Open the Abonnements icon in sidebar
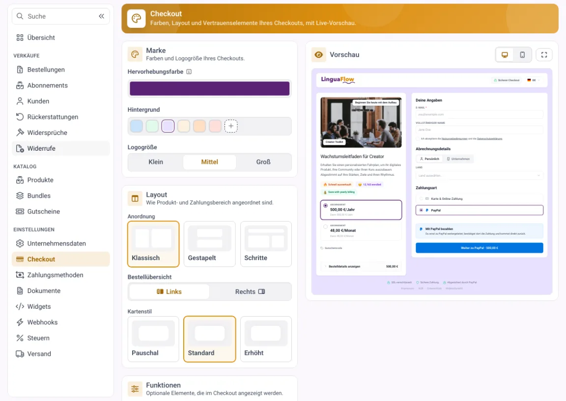 coord(20,85)
